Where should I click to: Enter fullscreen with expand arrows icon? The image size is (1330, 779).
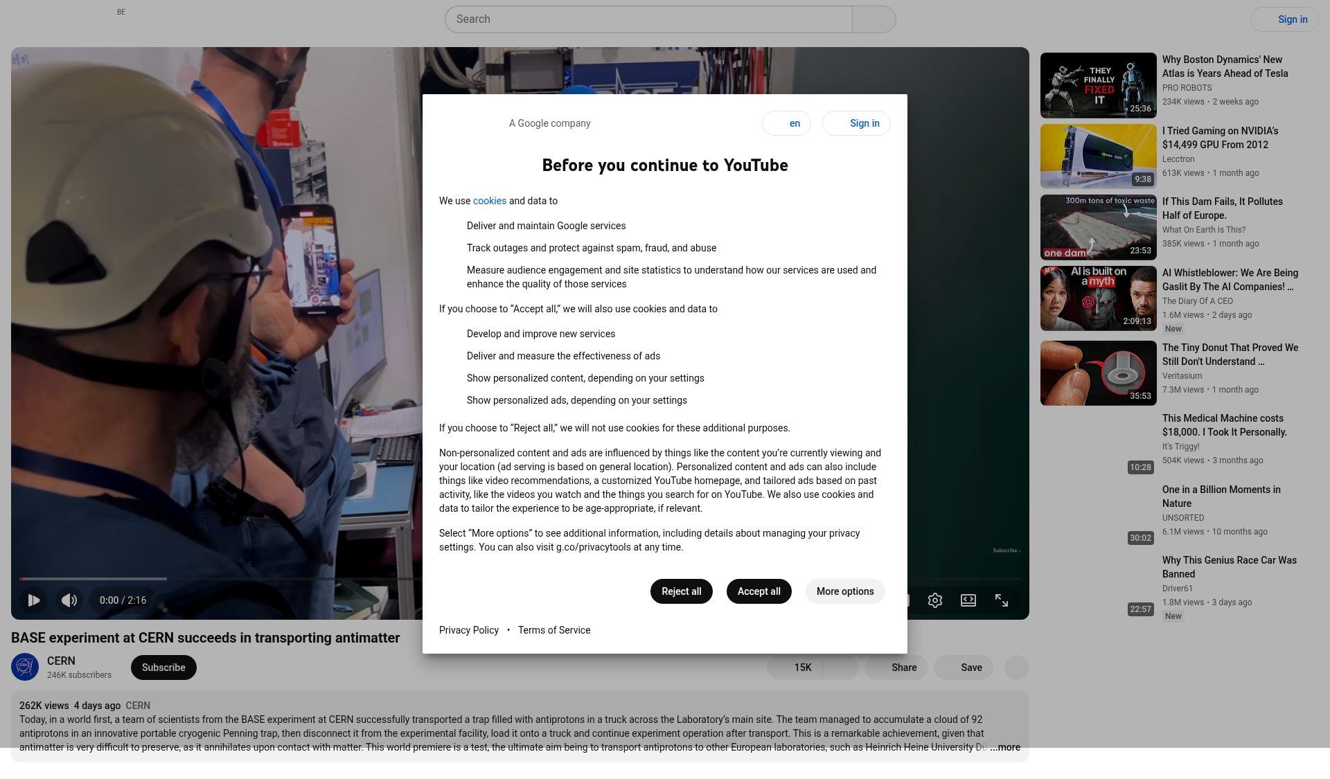click(x=1002, y=600)
